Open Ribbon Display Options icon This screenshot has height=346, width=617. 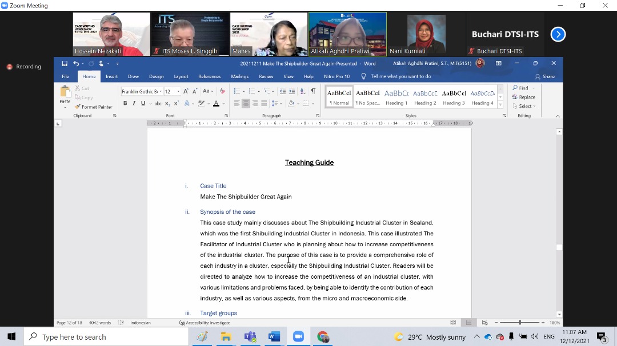(499, 63)
